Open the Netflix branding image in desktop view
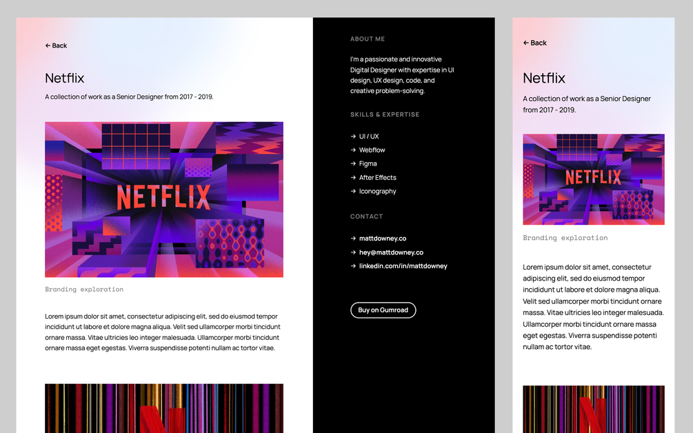 [x=164, y=200]
